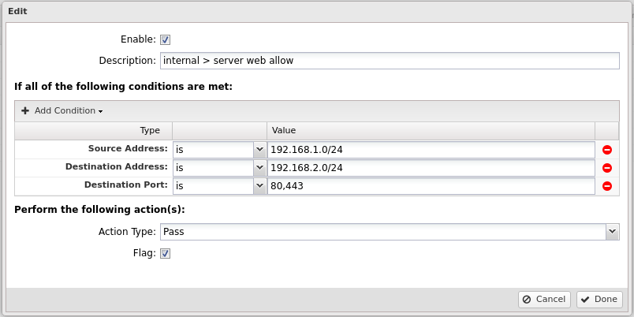The height and width of the screenshot is (317, 634).
Task: Click the Value column header
Action: (x=431, y=131)
